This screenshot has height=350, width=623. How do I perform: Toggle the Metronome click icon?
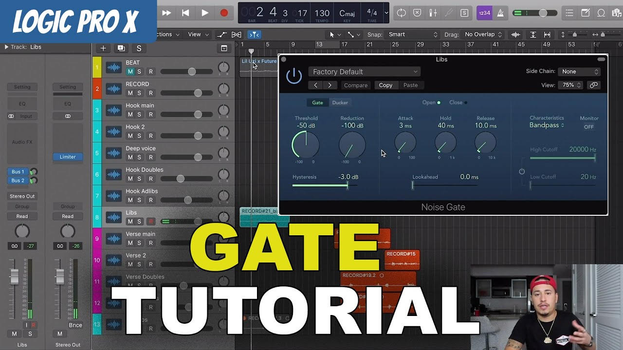[x=500, y=13]
